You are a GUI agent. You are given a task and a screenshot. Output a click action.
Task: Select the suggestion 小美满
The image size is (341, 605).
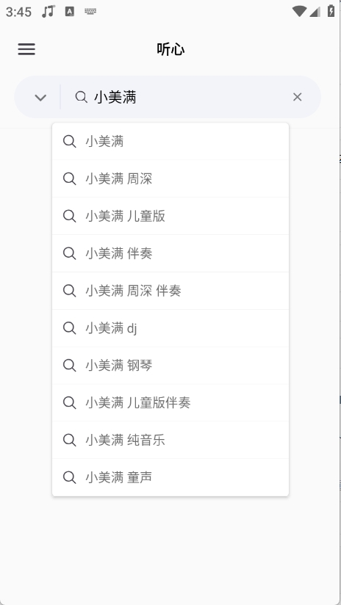click(x=170, y=142)
